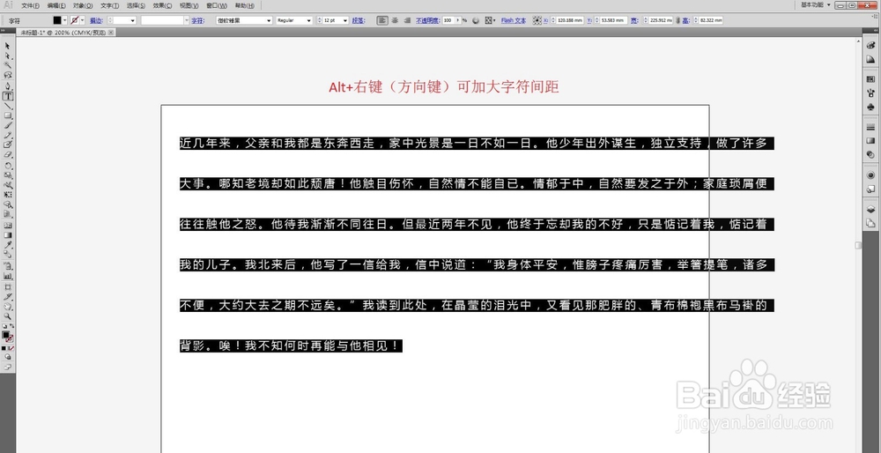The width and height of the screenshot is (881, 453).
Task: Open the 编辑 menu
Action: (x=56, y=5)
